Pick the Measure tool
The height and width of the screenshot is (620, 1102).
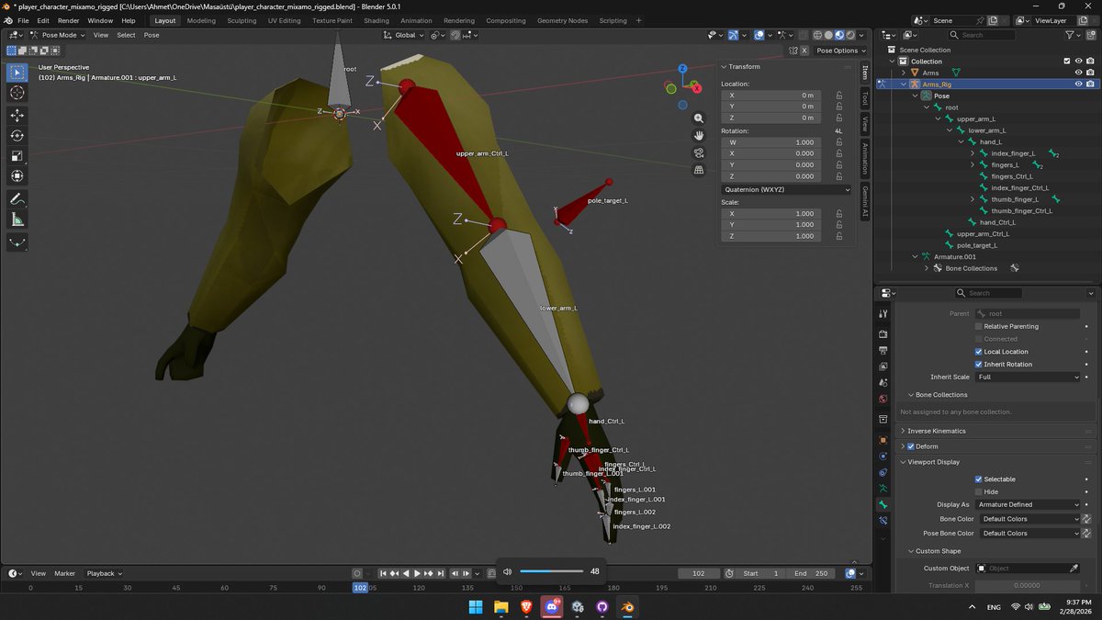point(17,220)
